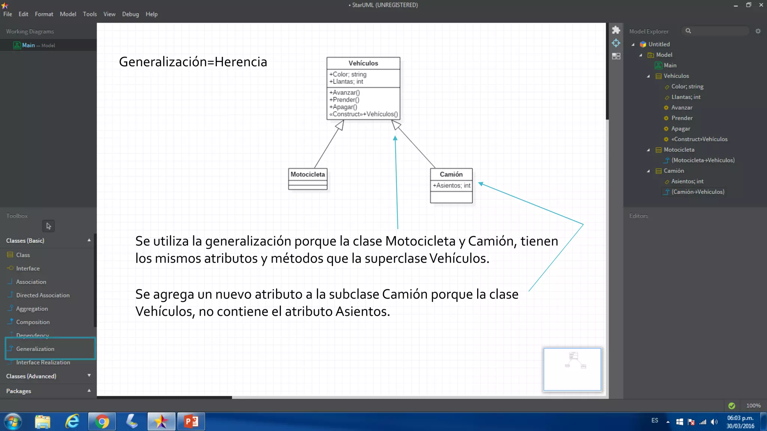Image resolution: width=767 pixels, height=431 pixels.
Task: Select the toolbox pointer tool
Action: click(48, 226)
